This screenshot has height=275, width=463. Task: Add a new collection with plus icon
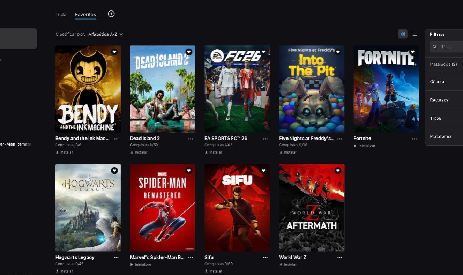point(111,14)
